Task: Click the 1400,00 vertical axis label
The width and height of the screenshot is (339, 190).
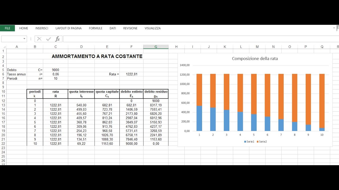Action: coord(185,65)
